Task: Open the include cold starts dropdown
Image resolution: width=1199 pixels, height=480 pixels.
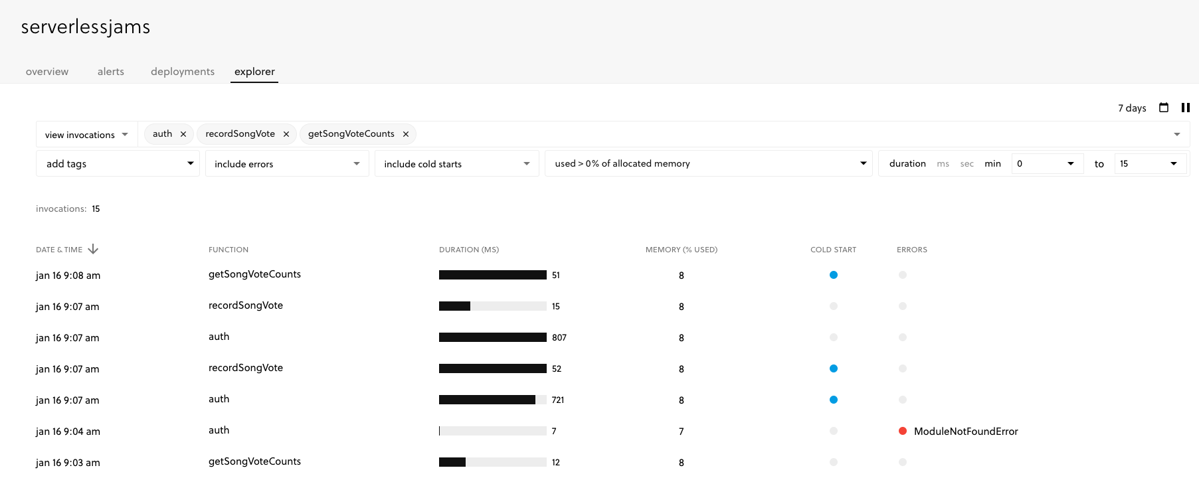Action: [x=457, y=163]
